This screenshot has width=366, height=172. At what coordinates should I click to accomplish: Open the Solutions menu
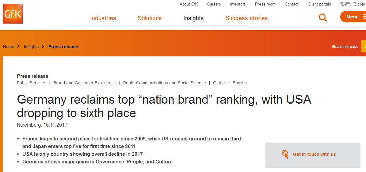[150, 18]
